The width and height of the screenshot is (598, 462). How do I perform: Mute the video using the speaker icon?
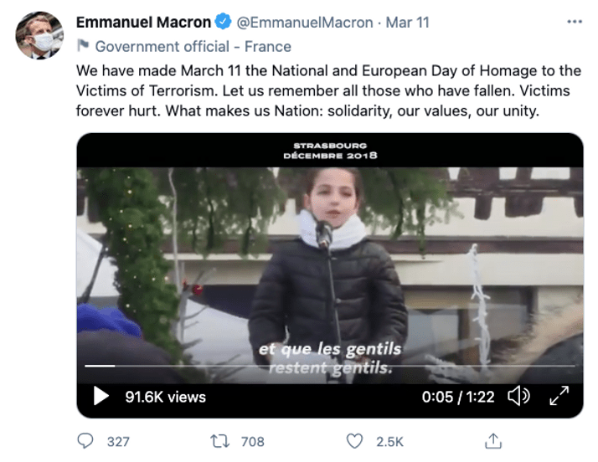click(x=518, y=396)
